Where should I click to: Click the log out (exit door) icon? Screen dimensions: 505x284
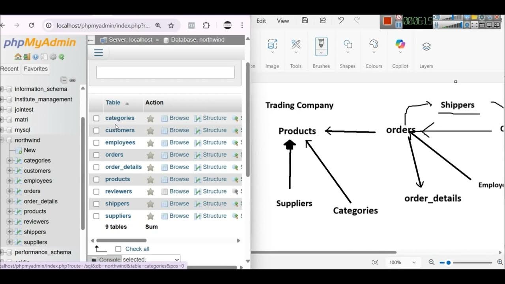coord(26,57)
